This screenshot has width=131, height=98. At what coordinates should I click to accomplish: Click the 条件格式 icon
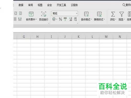click(86, 14)
